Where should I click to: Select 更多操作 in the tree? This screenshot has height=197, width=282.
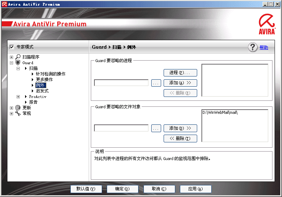[44, 80]
